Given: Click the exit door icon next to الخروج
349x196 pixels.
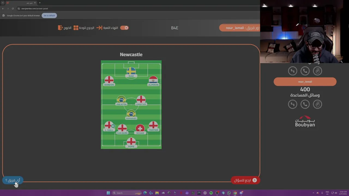Looking at the screenshot, I should 60,28.
